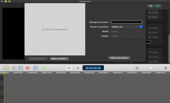Screen dimensions: 170x103
Task: Click the 00:00:04.00 mark on ruler
Action: (x=18, y=72)
